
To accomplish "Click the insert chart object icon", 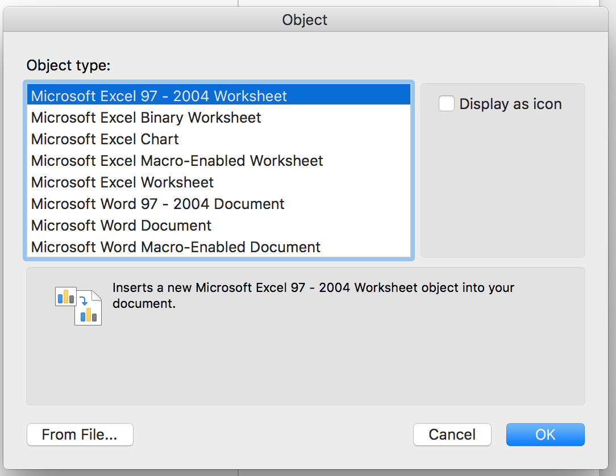I will coord(78,306).
